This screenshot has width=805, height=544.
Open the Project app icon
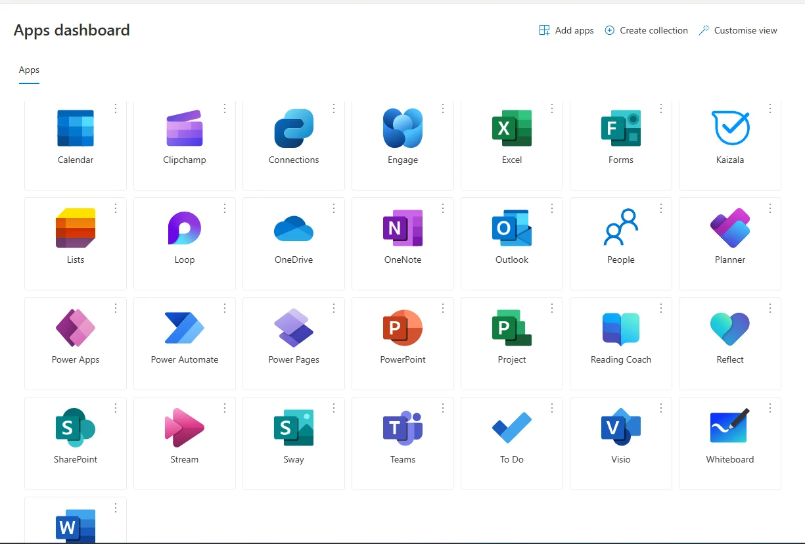(512, 328)
